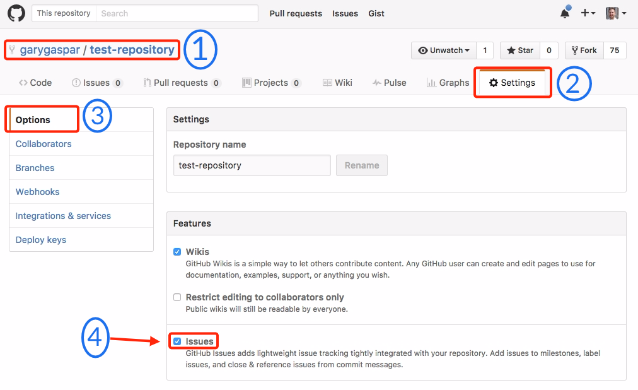Viewport: 638px width, 390px height.
Task: Open the fork count 75
Action: [615, 50]
